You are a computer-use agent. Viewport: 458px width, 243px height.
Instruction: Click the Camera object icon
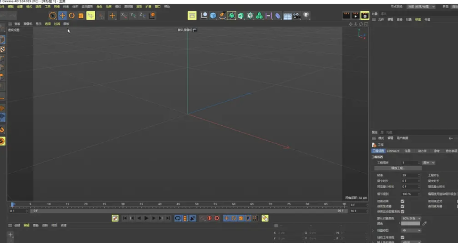click(297, 16)
